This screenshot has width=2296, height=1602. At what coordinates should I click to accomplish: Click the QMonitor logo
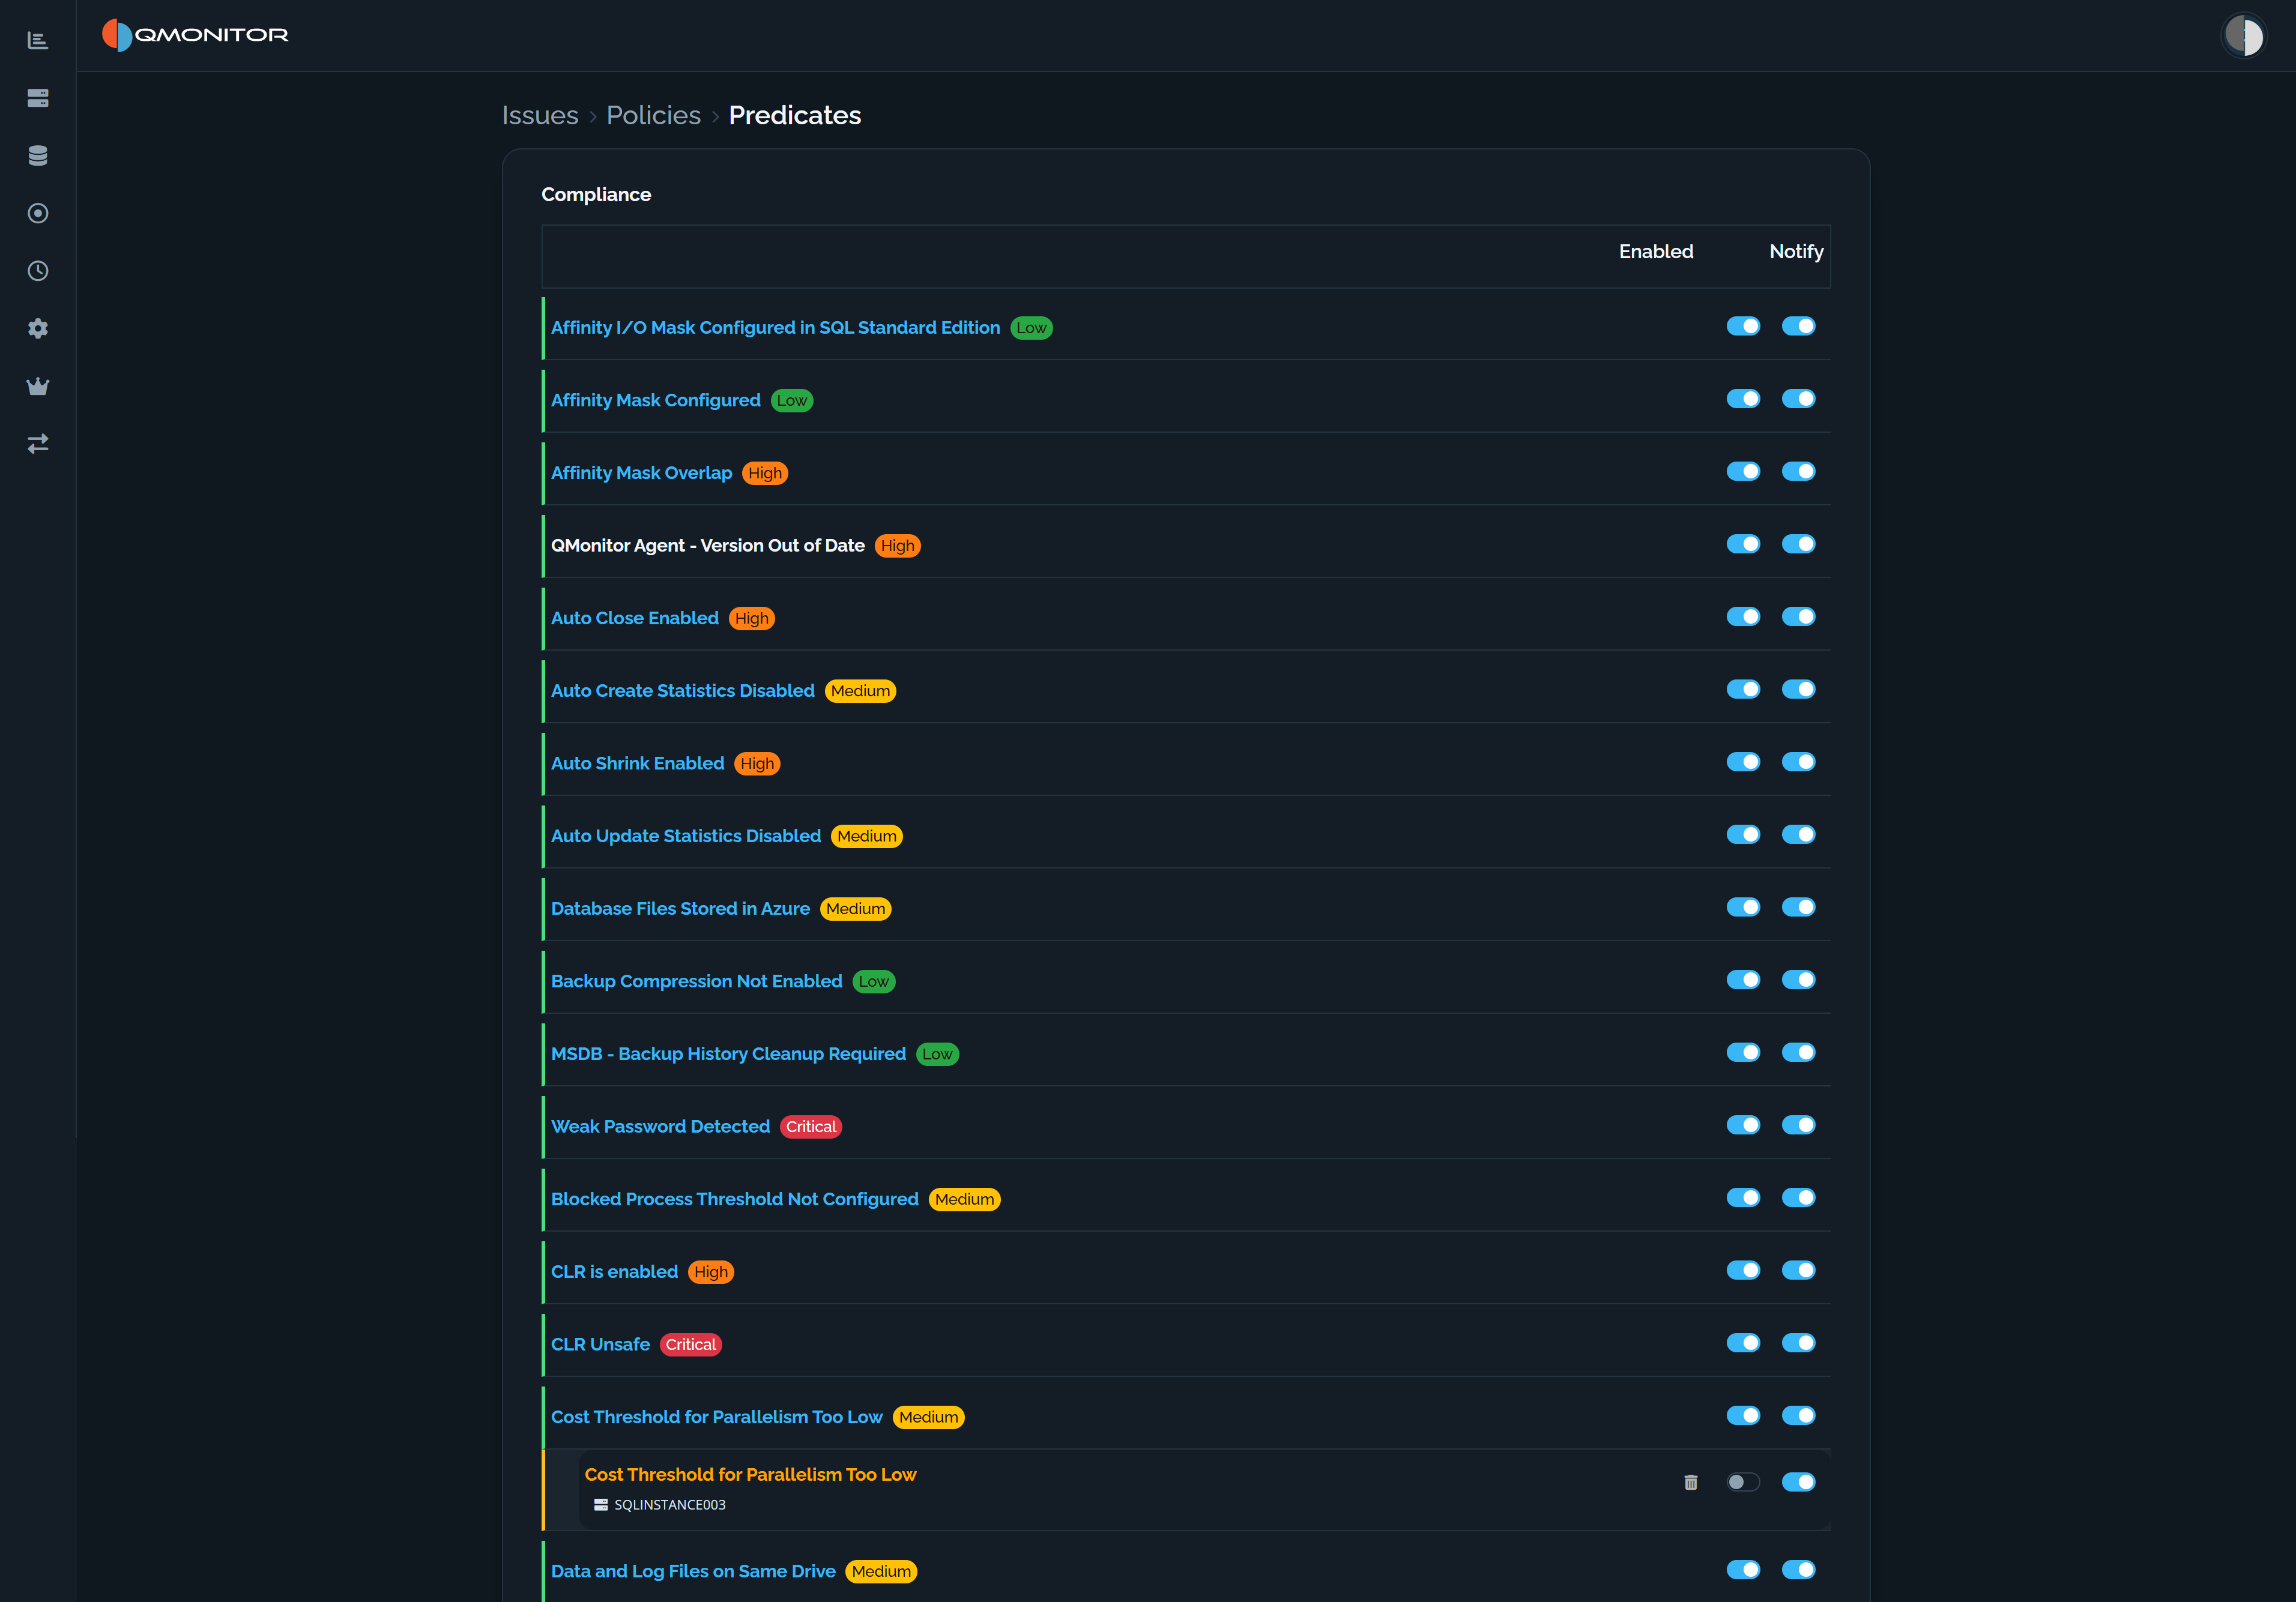pyautogui.click(x=195, y=35)
